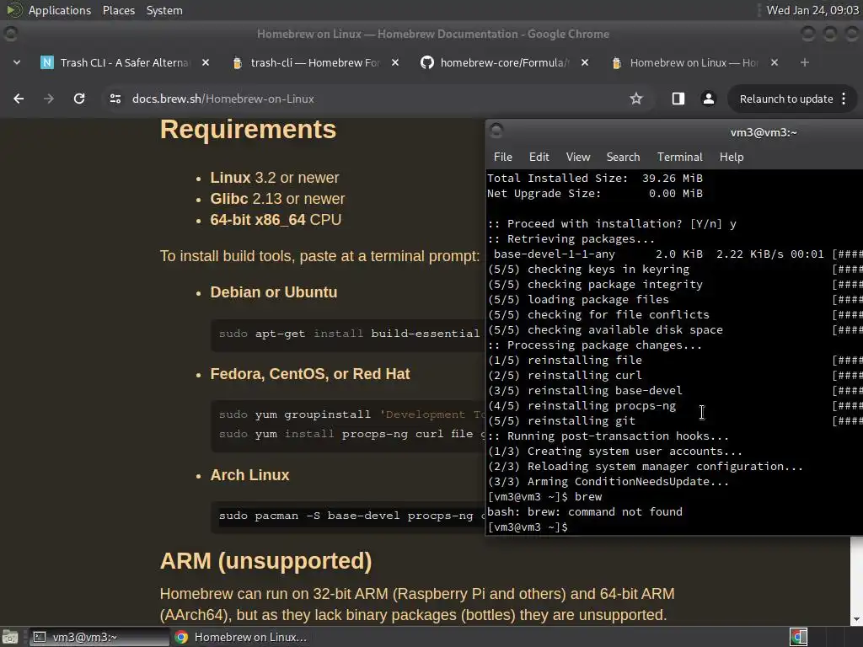Open terminal File menu

(x=502, y=157)
